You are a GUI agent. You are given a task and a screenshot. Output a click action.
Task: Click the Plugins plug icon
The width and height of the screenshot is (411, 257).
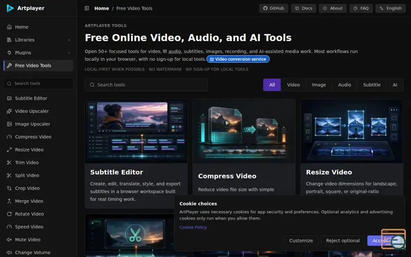(x=9, y=52)
